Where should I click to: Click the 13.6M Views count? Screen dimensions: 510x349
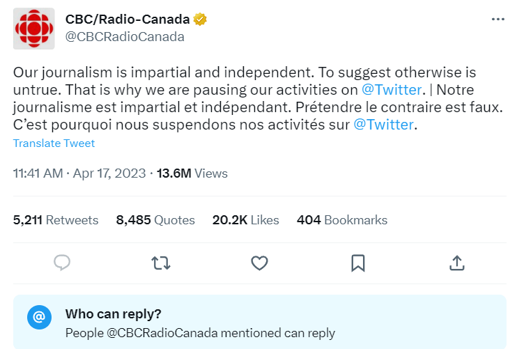tap(192, 173)
